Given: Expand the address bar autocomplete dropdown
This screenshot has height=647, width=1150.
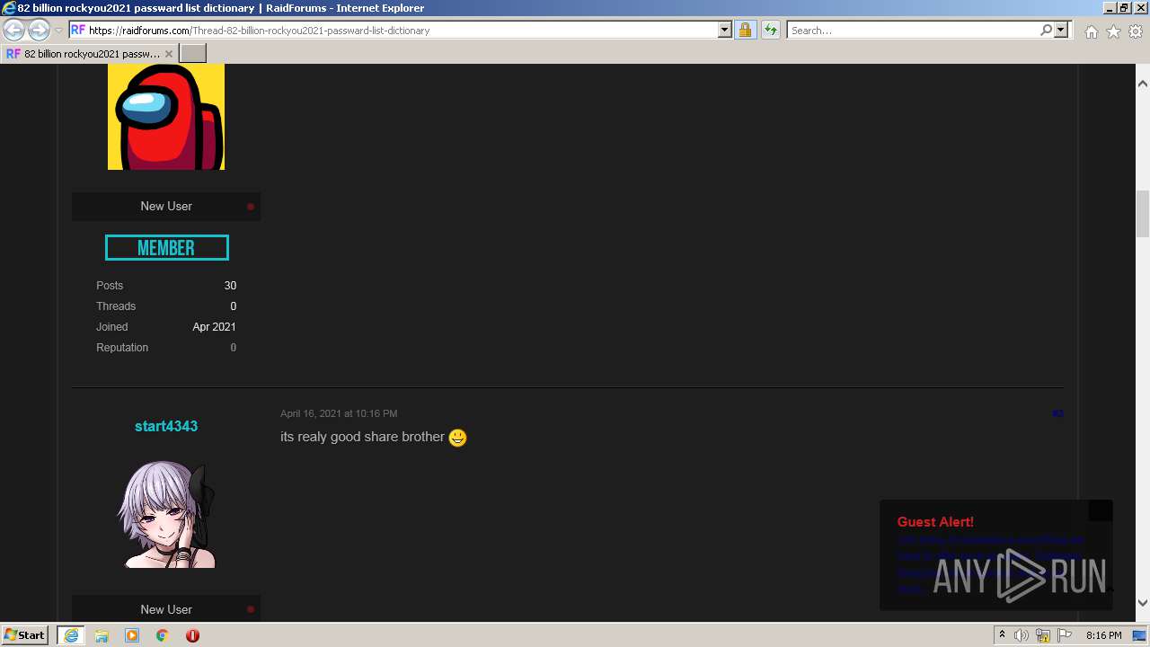Looking at the screenshot, I should point(725,31).
